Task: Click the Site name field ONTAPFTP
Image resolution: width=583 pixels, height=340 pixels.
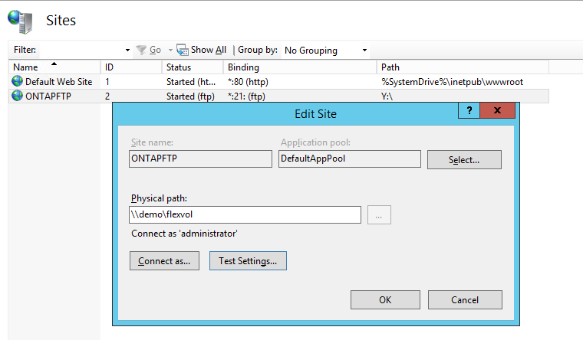Action: [x=200, y=159]
